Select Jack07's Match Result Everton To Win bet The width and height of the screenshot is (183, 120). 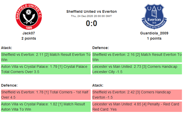click(46, 57)
